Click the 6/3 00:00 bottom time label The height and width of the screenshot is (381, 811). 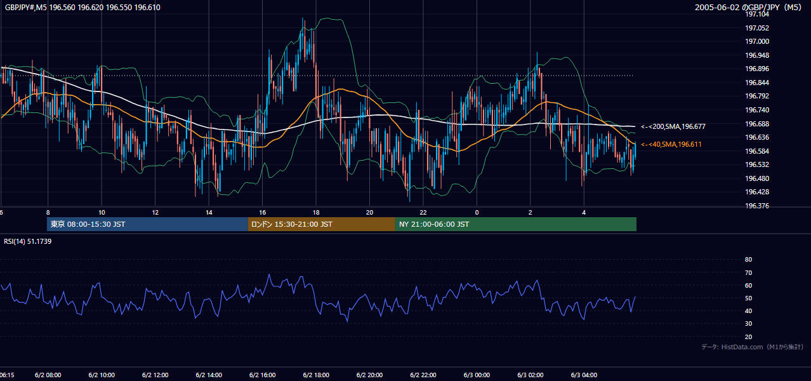coord(477,375)
